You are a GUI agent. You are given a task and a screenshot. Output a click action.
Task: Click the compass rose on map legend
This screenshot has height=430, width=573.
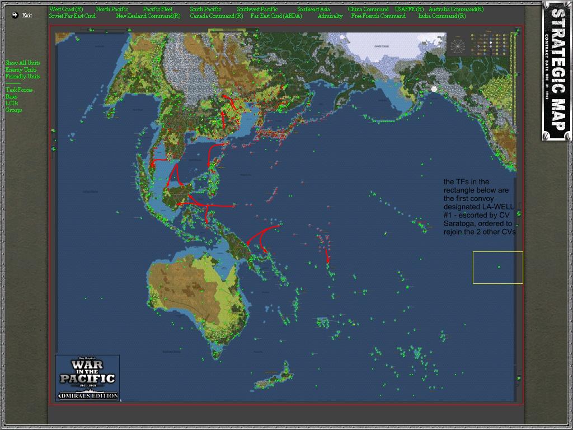click(458, 46)
